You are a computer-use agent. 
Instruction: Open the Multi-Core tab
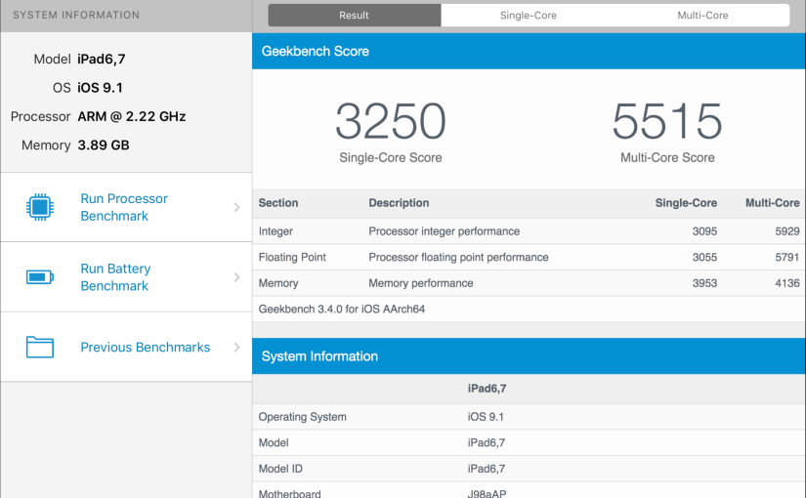(x=702, y=16)
